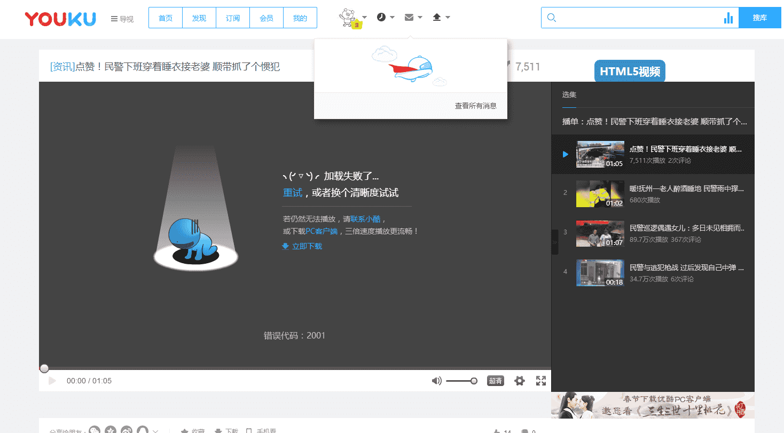Select the second playlist video thumbnail 01:02
Viewport: 784px width, 433px height.
tap(600, 194)
